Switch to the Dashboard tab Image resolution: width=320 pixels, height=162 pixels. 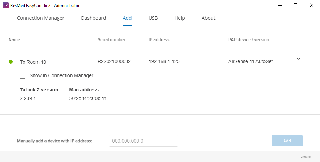tap(93, 18)
